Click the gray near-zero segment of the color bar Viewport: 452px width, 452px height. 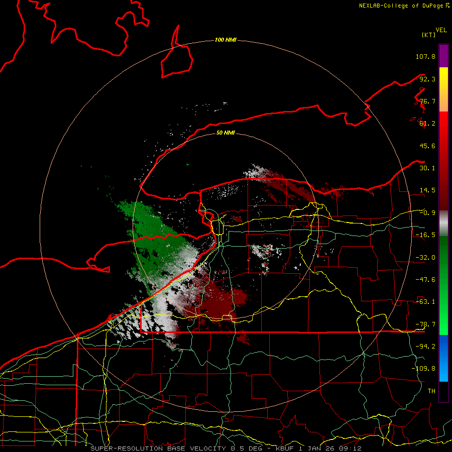click(x=443, y=223)
